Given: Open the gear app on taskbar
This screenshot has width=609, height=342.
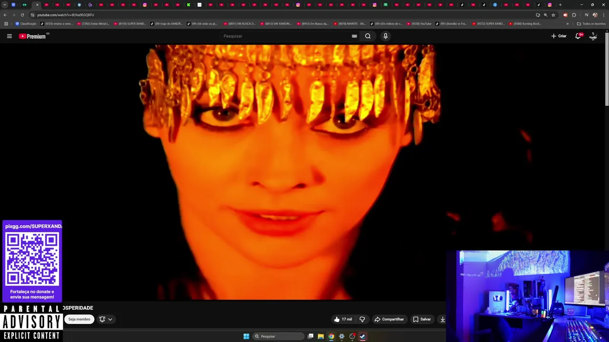Looking at the screenshot, I should [342, 336].
